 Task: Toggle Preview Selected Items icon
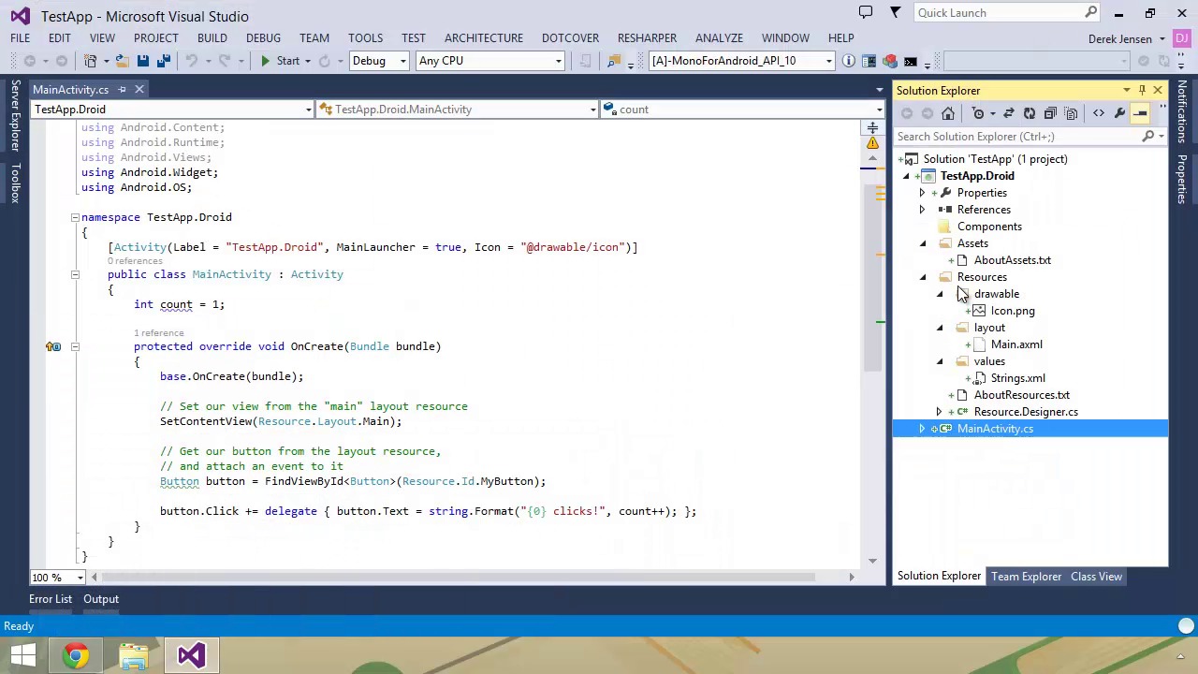pos(1141,113)
